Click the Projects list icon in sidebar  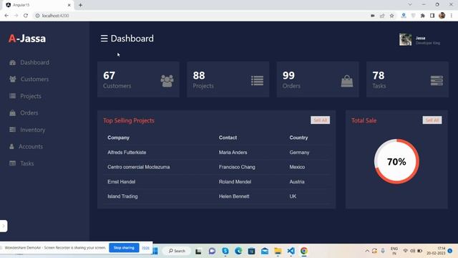pyautogui.click(x=13, y=96)
